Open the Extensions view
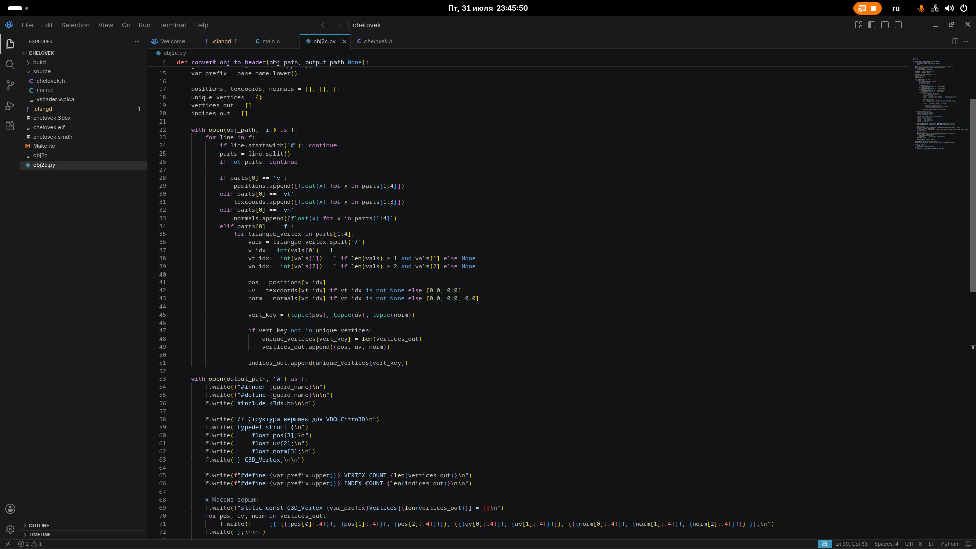The height and width of the screenshot is (549, 976). click(10, 126)
